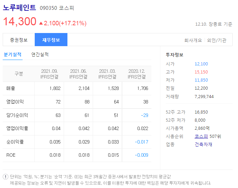The height and width of the screenshot is (188, 238).
Task: Click the 영업이익률 row label
Action: pos(17,128)
